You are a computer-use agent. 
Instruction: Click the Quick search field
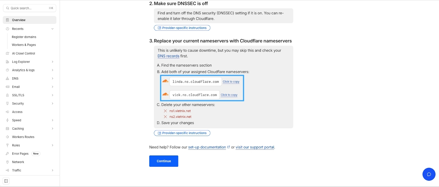(29, 8)
